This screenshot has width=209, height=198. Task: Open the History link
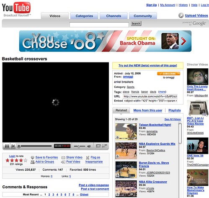coord(183,5)
